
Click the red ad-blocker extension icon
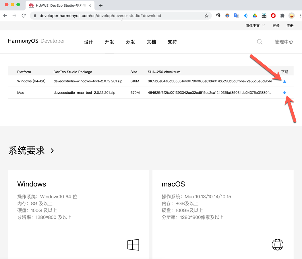[273, 16]
